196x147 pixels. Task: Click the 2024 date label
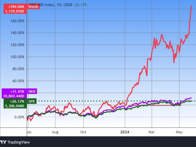click(x=125, y=132)
